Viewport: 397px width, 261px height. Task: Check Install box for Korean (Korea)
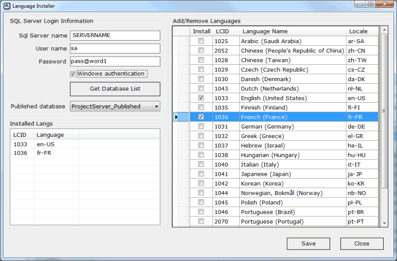click(201, 183)
